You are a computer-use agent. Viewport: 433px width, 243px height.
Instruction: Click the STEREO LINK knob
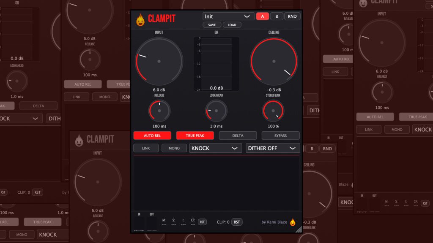point(273,111)
